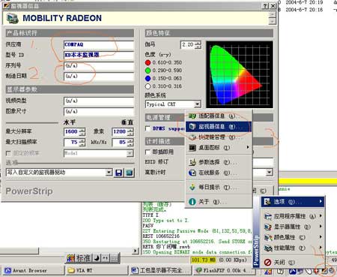Select the red chromaticity radio button

148,62
